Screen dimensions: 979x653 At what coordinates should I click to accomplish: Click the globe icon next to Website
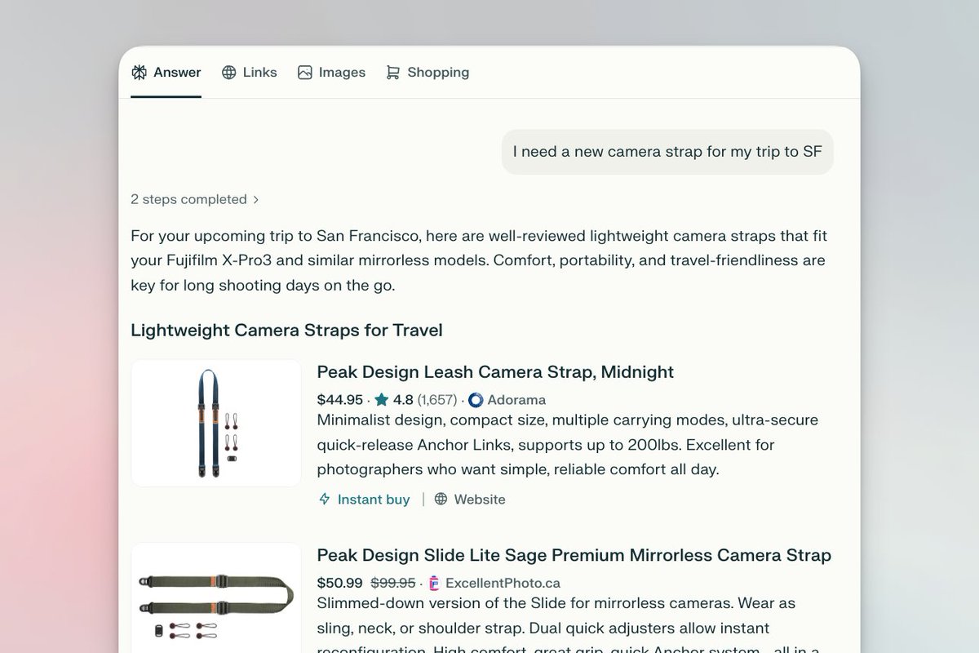tap(441, 499)
